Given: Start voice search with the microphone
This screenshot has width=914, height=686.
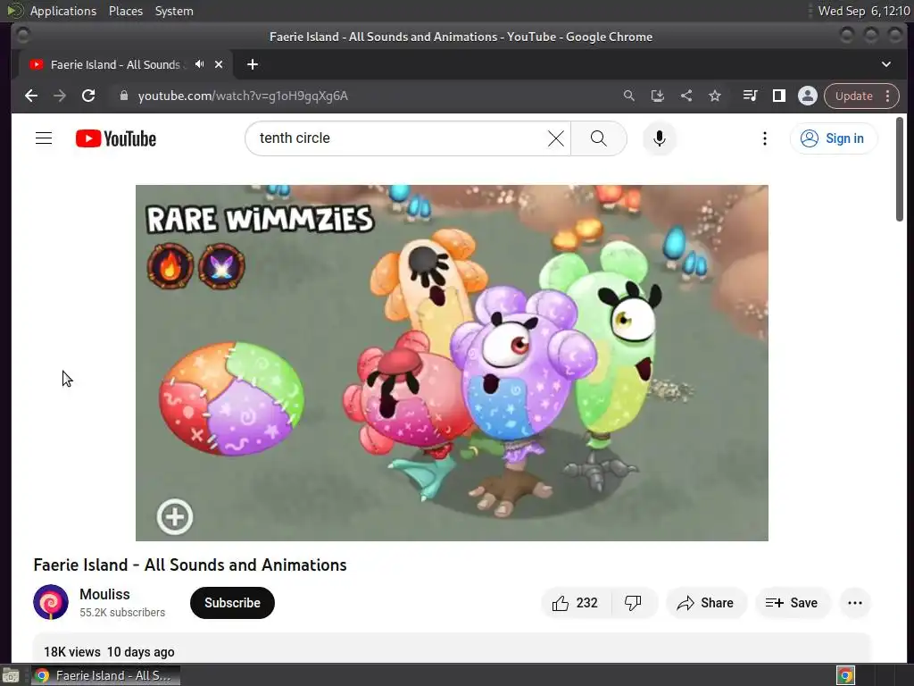Looking at the screenshot, I should click(x=660, y=138).
